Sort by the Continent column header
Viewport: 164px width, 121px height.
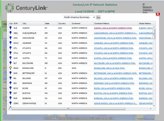[82, 24]
